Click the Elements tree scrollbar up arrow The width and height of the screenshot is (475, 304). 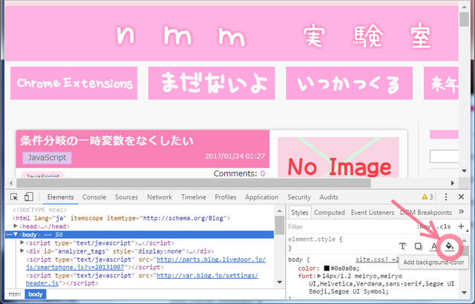coord(279,211)
